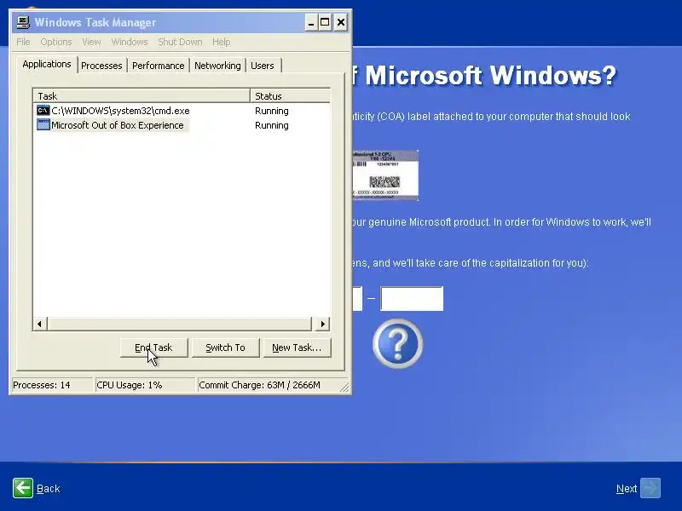This screenshot has height=511, width=682.
Task: Open the File menu
Action: click(x=23, y=42)
